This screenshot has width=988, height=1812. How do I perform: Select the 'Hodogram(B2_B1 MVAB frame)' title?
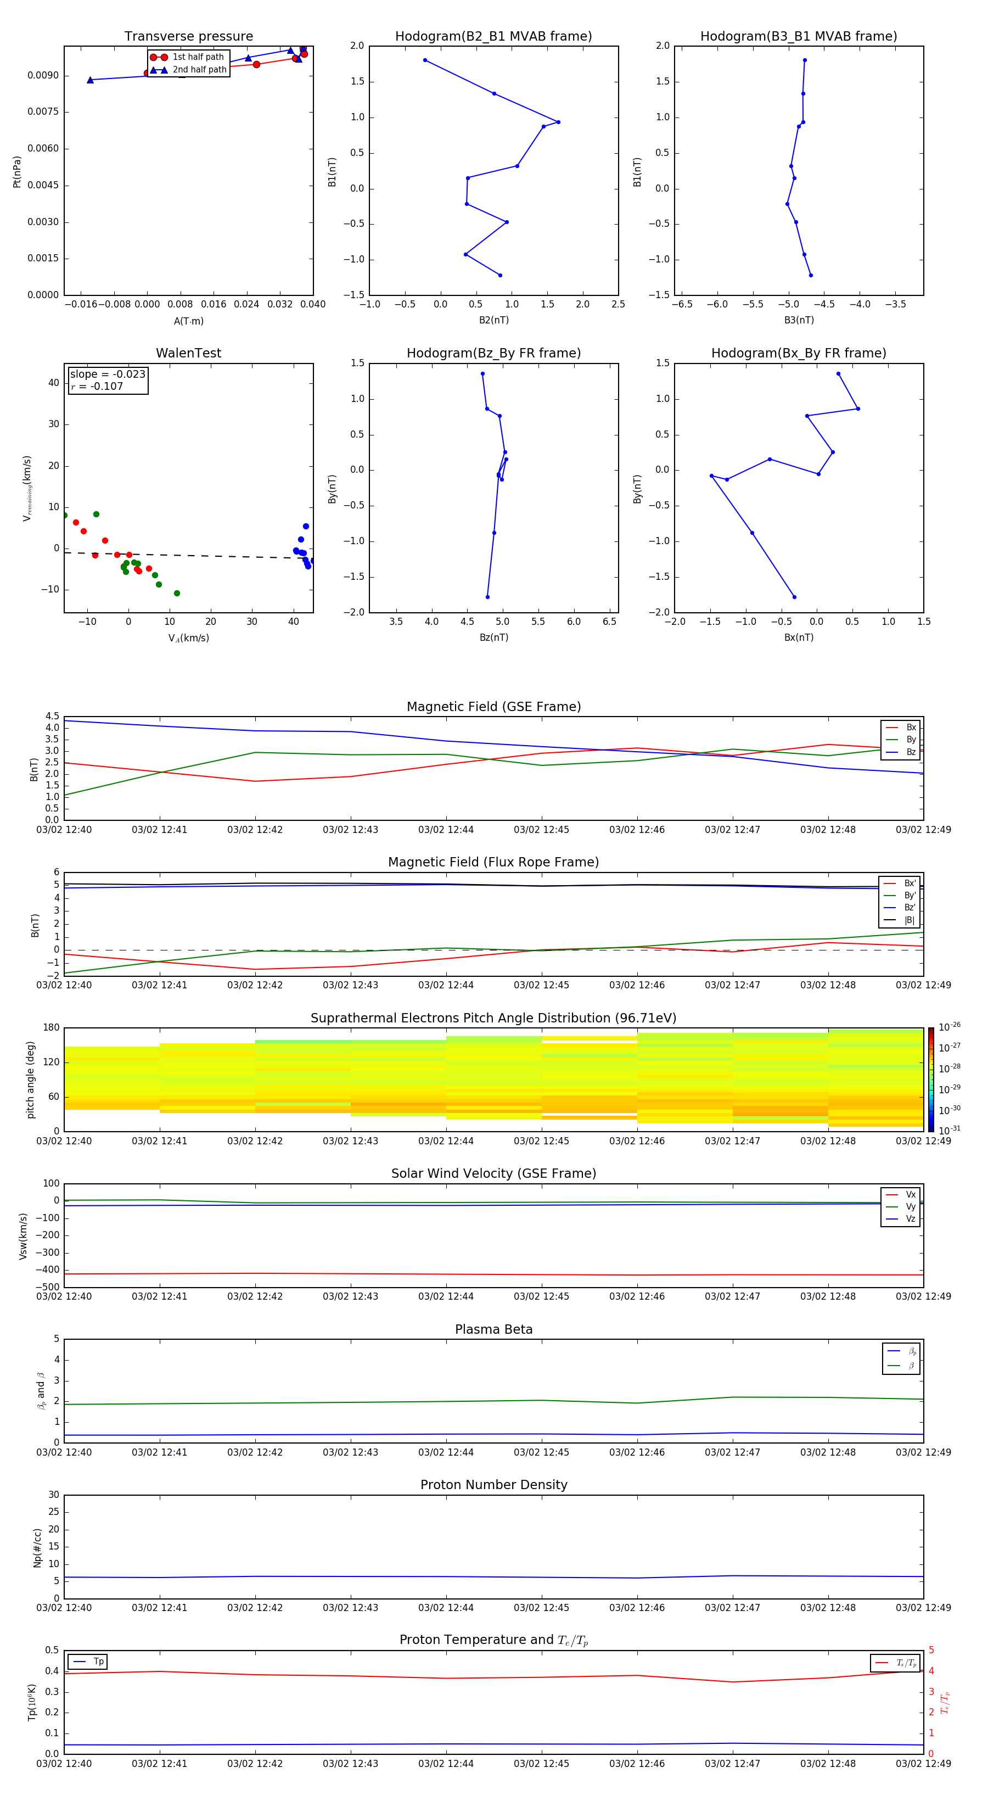493,37
